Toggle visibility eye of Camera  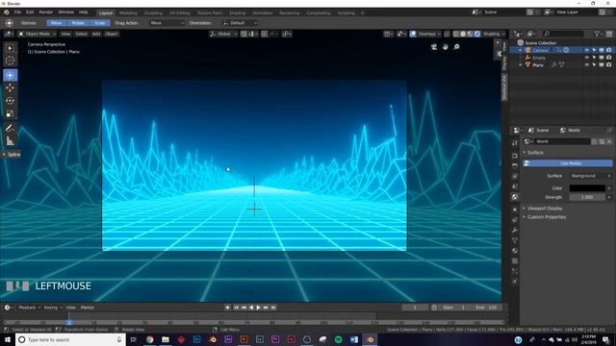(x=586, y=50)
